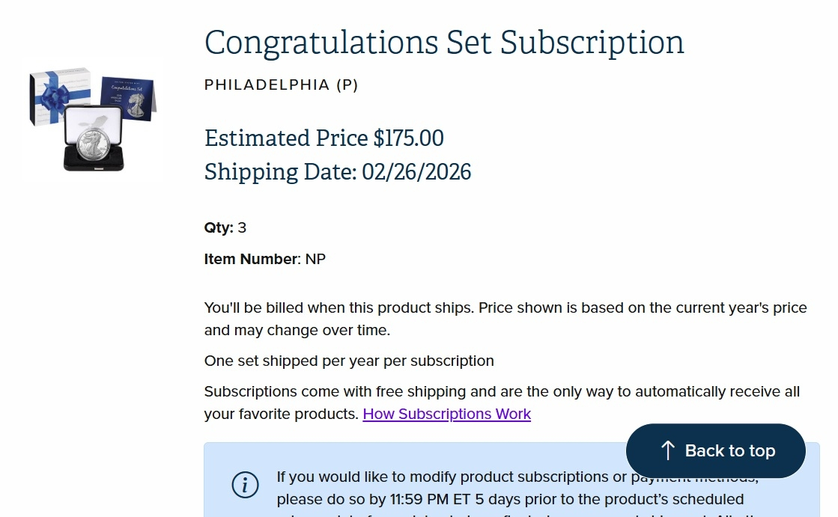838x517 pixels.
Task: Click the Item Number: NP line
Action: [x=264, y=259]
